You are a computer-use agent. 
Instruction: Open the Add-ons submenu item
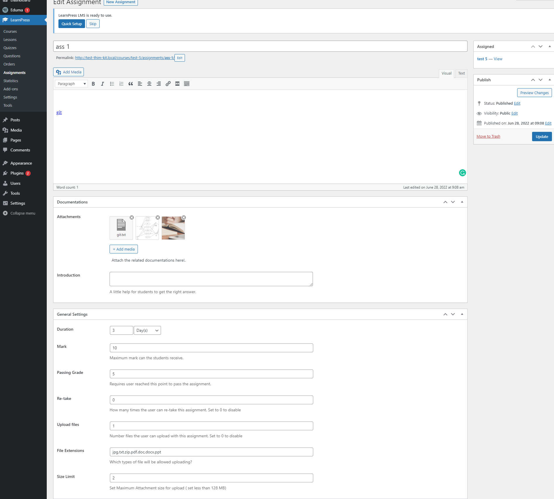(x=11, y=89)
